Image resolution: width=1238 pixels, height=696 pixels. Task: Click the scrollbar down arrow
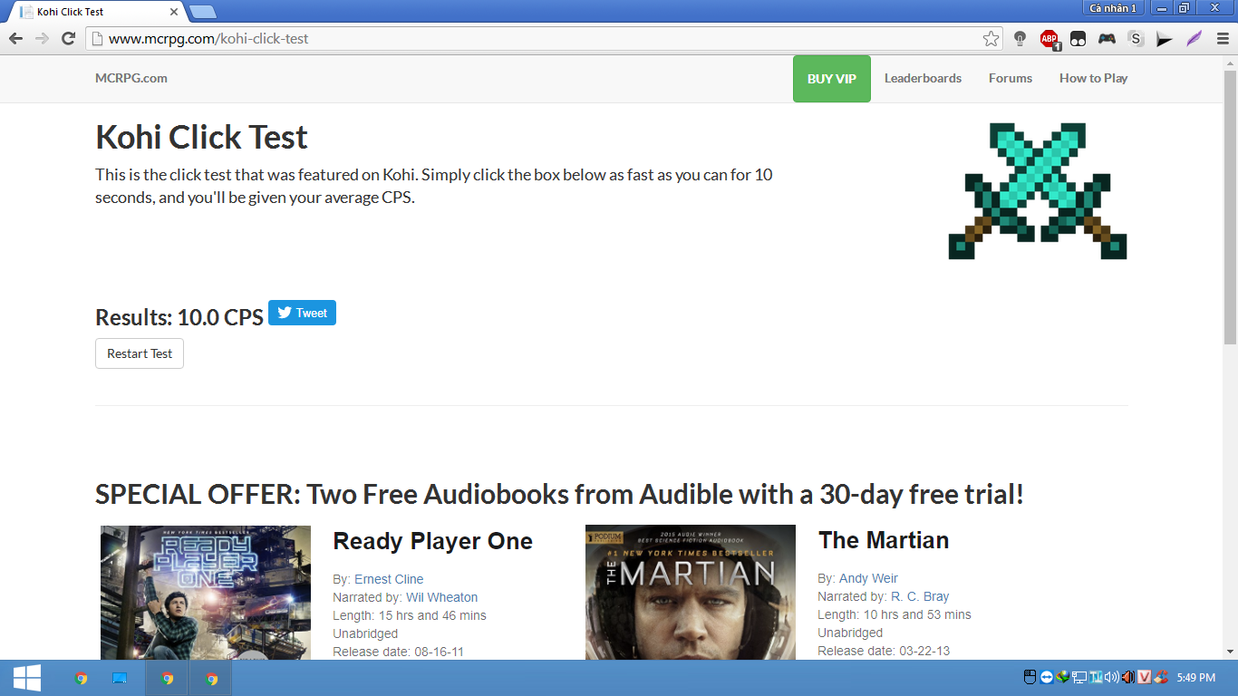pos(1230,652)
